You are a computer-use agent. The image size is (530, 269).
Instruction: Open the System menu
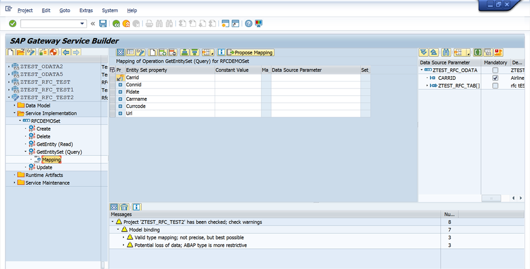tap(110, 10)
